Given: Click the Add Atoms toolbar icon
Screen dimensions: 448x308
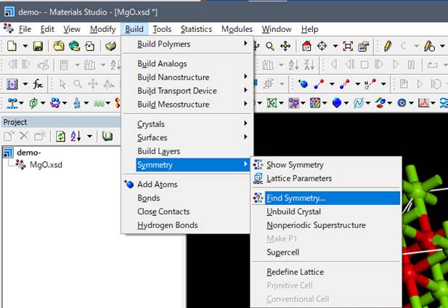Looking at the screenshot, I should coord(303,84).
